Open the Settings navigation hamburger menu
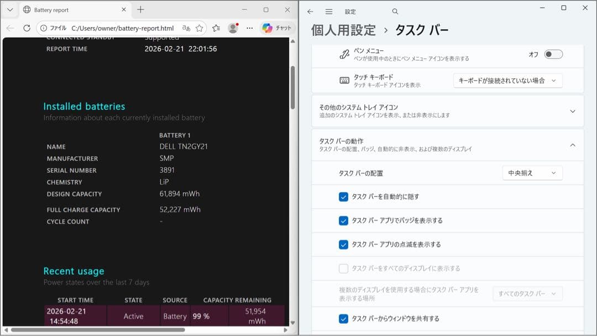Viewport: 597px width, 336px height. (328, 11)
